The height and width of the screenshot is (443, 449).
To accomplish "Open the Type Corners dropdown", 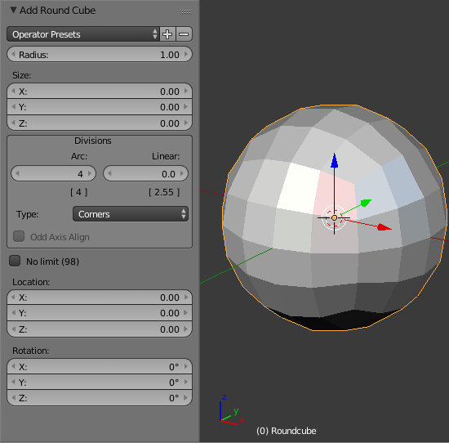I will [x=131, y=214].
